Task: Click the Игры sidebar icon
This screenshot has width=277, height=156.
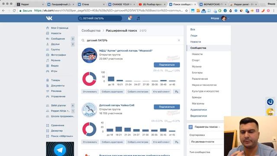Action: pos(48,71)
